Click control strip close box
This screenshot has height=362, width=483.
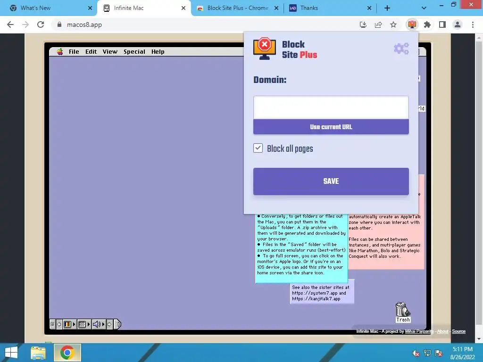[x=52, y=324]
